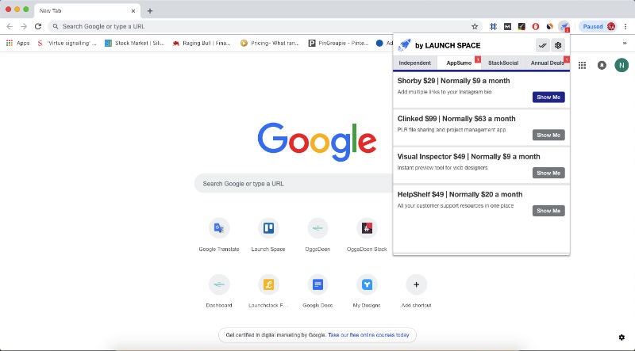The height and width of the screenshot is (351, 635).
Task: Switch to the Annual Deals tab
Action: click(x=548, y=63)
